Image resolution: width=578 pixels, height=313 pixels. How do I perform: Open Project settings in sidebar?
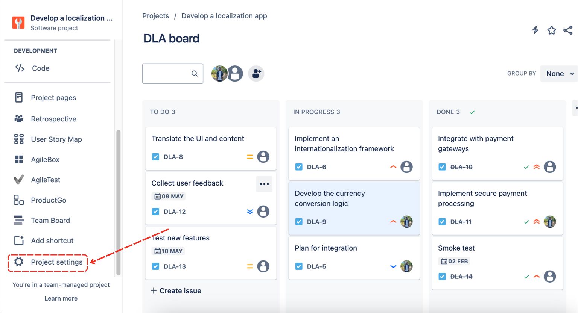click(x=56, y=262)
